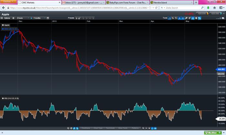Toggle the rightmost blue icon in bottom toolbar
The height and width of the screenshot is (135, 226).
pos(155,128)
